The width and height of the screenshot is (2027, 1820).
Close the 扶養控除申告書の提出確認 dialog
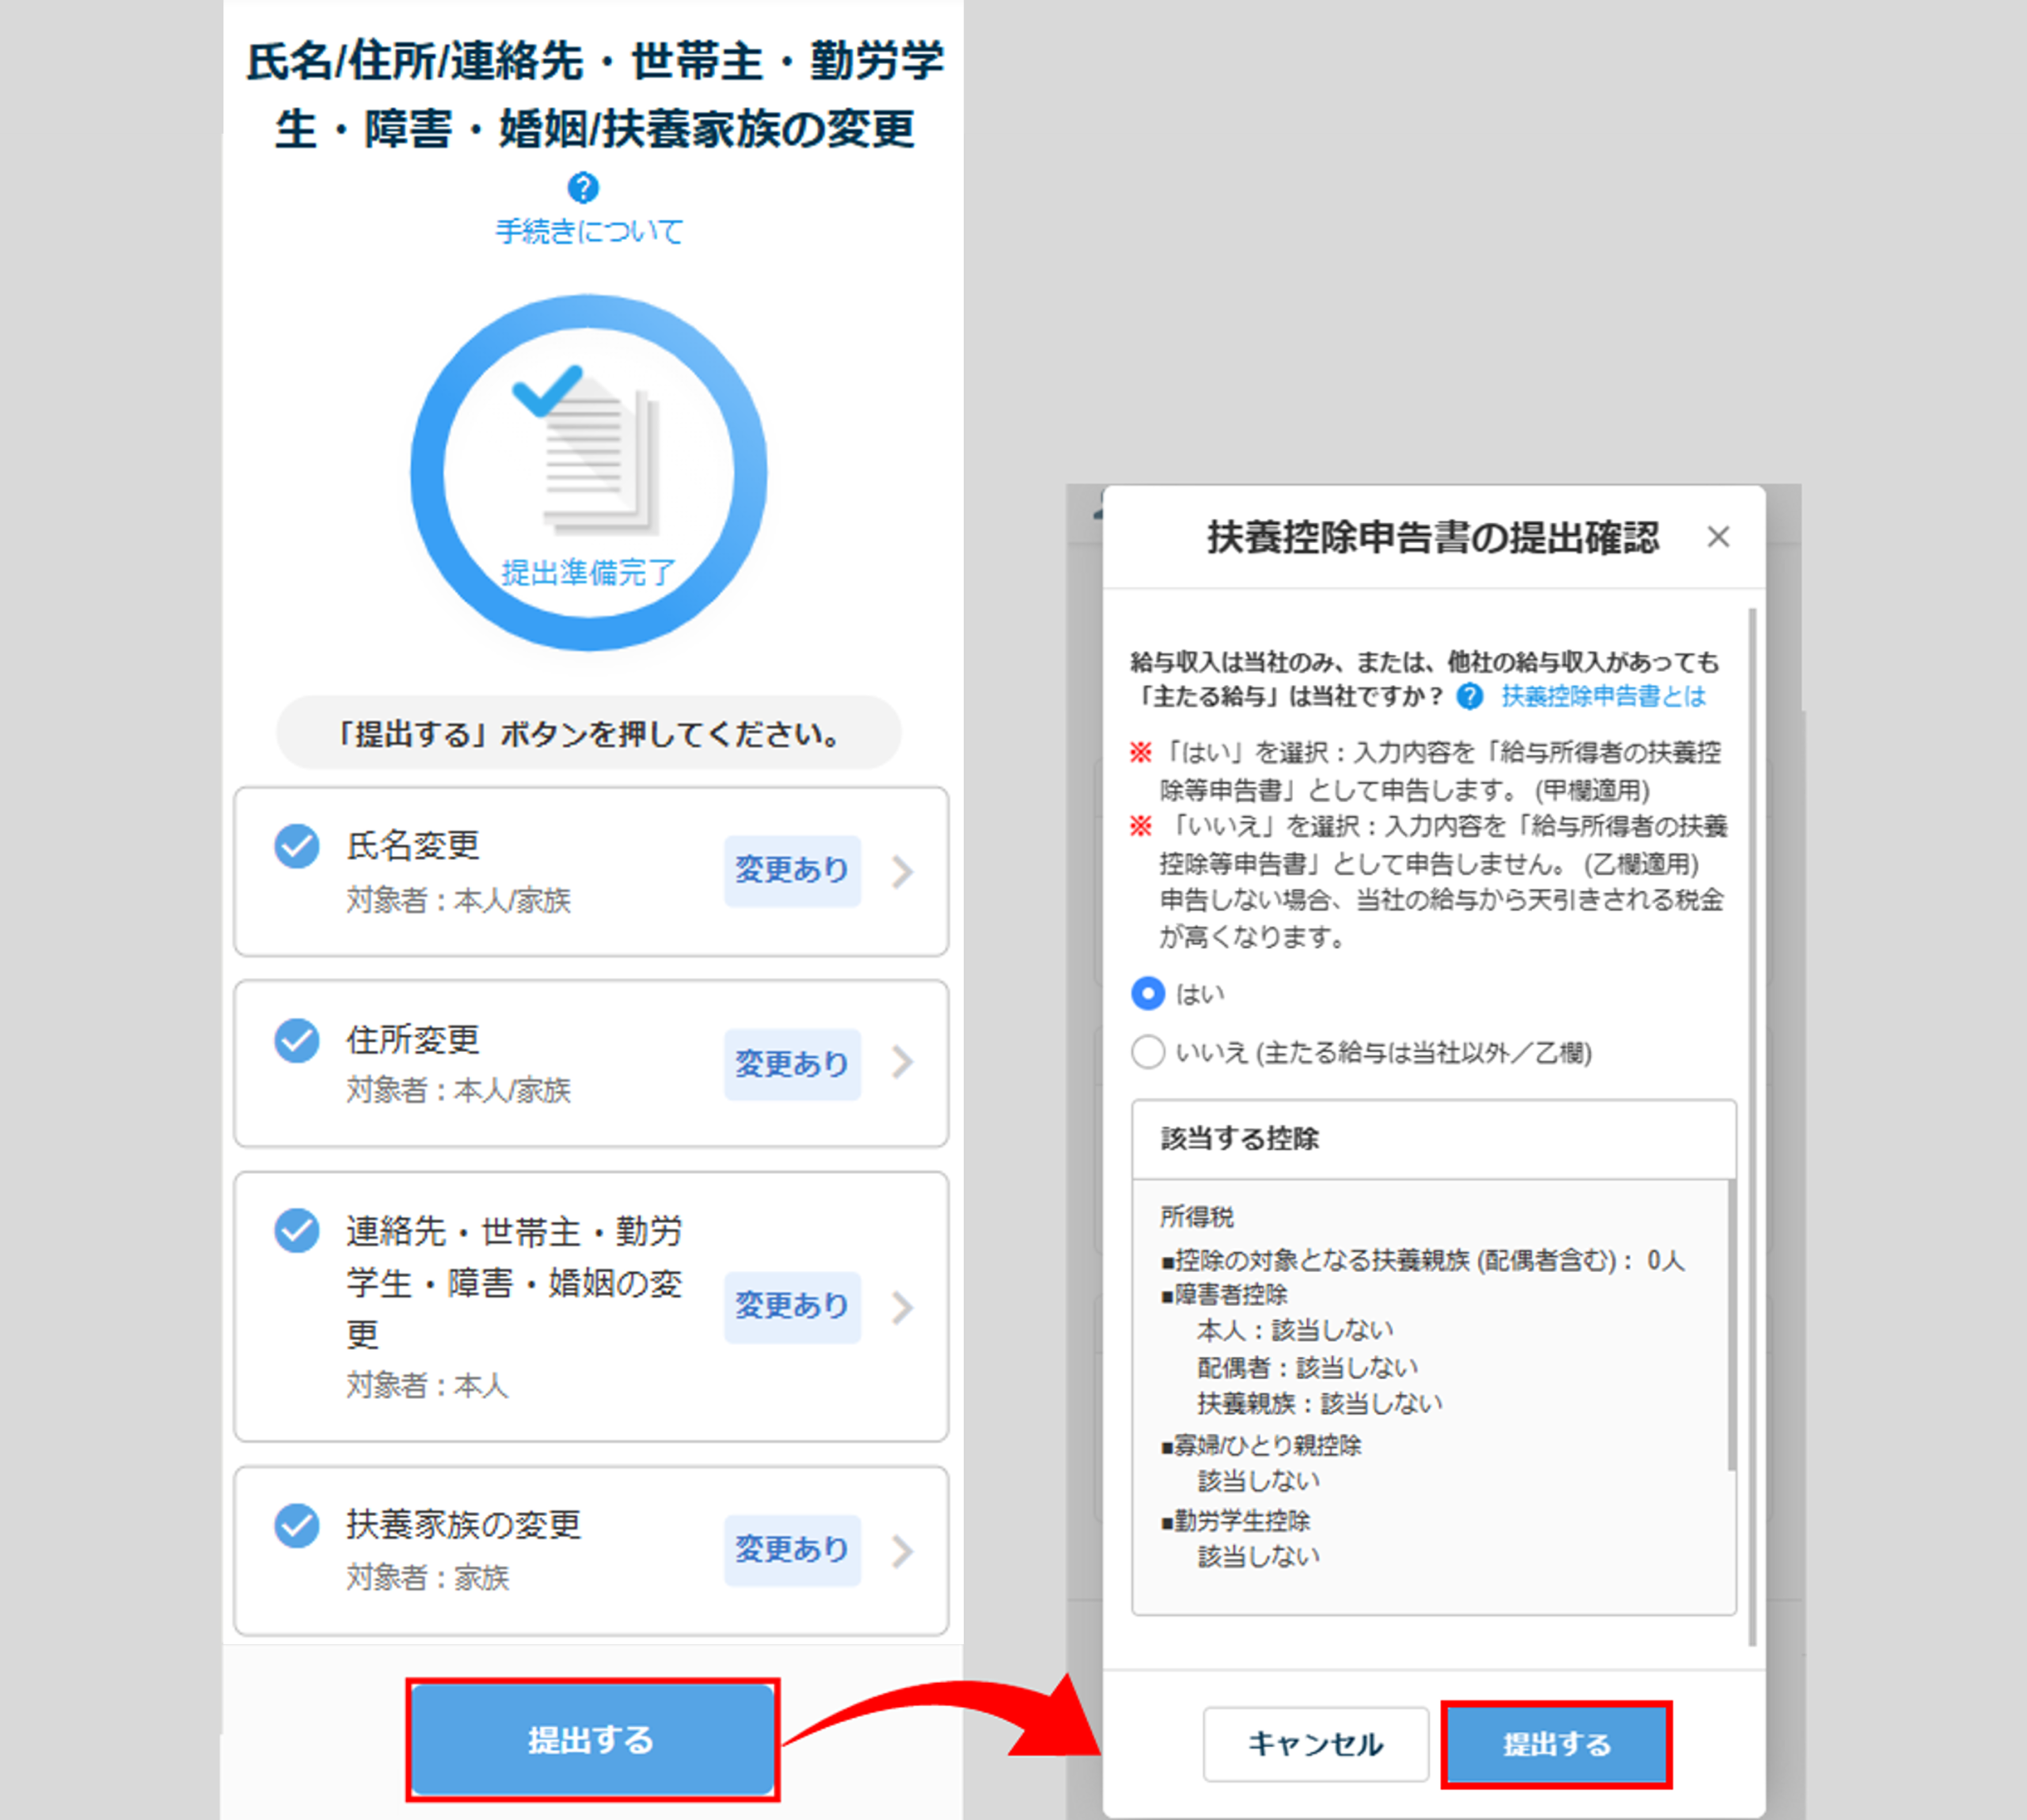1718,537
